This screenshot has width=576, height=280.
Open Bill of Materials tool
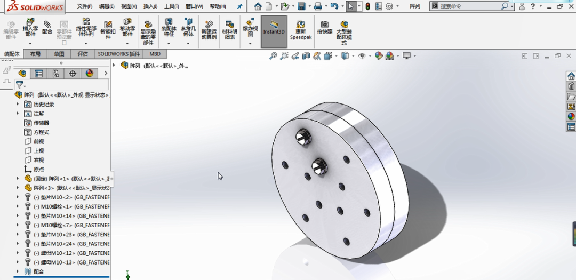pyautogui.click(x=229, y=30)
